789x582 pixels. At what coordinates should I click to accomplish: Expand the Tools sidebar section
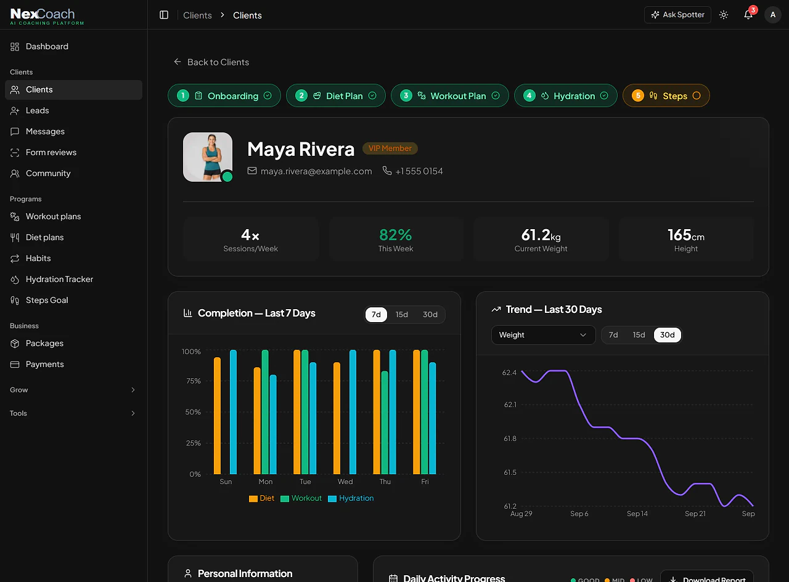coord(73,413)
